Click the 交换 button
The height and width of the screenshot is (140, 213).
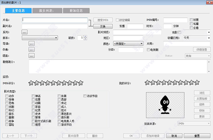[103, 26]
